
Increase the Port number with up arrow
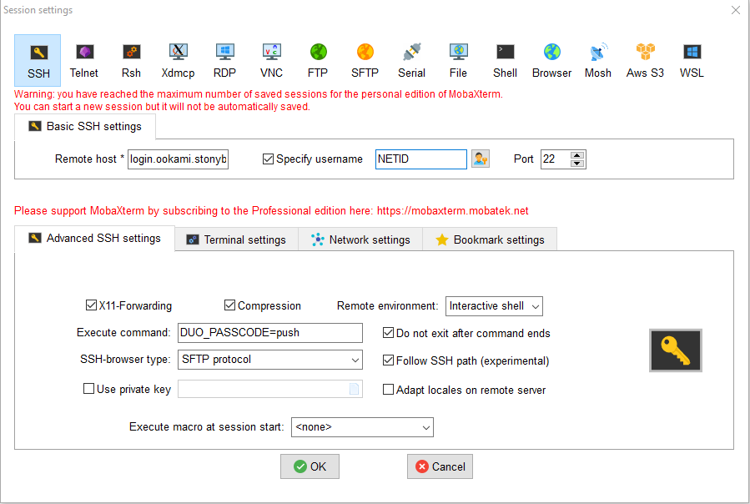[577, 155]
